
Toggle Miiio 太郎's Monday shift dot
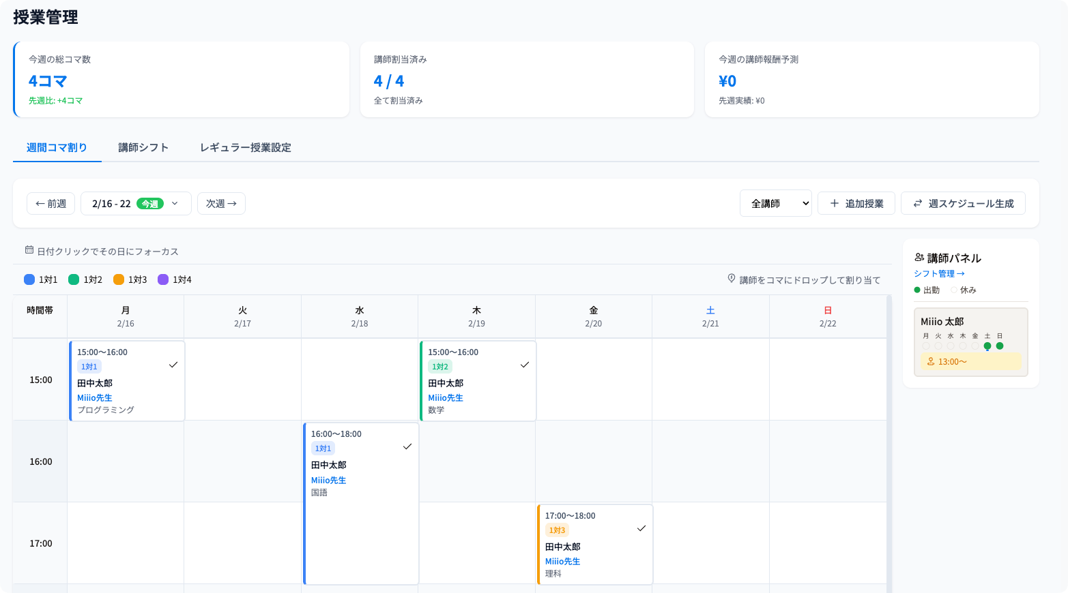click(x=926, y=346)
